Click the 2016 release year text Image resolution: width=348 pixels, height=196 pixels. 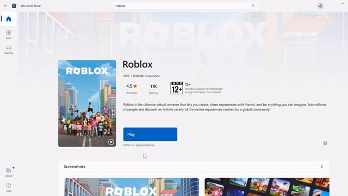[x=126, y=76]
